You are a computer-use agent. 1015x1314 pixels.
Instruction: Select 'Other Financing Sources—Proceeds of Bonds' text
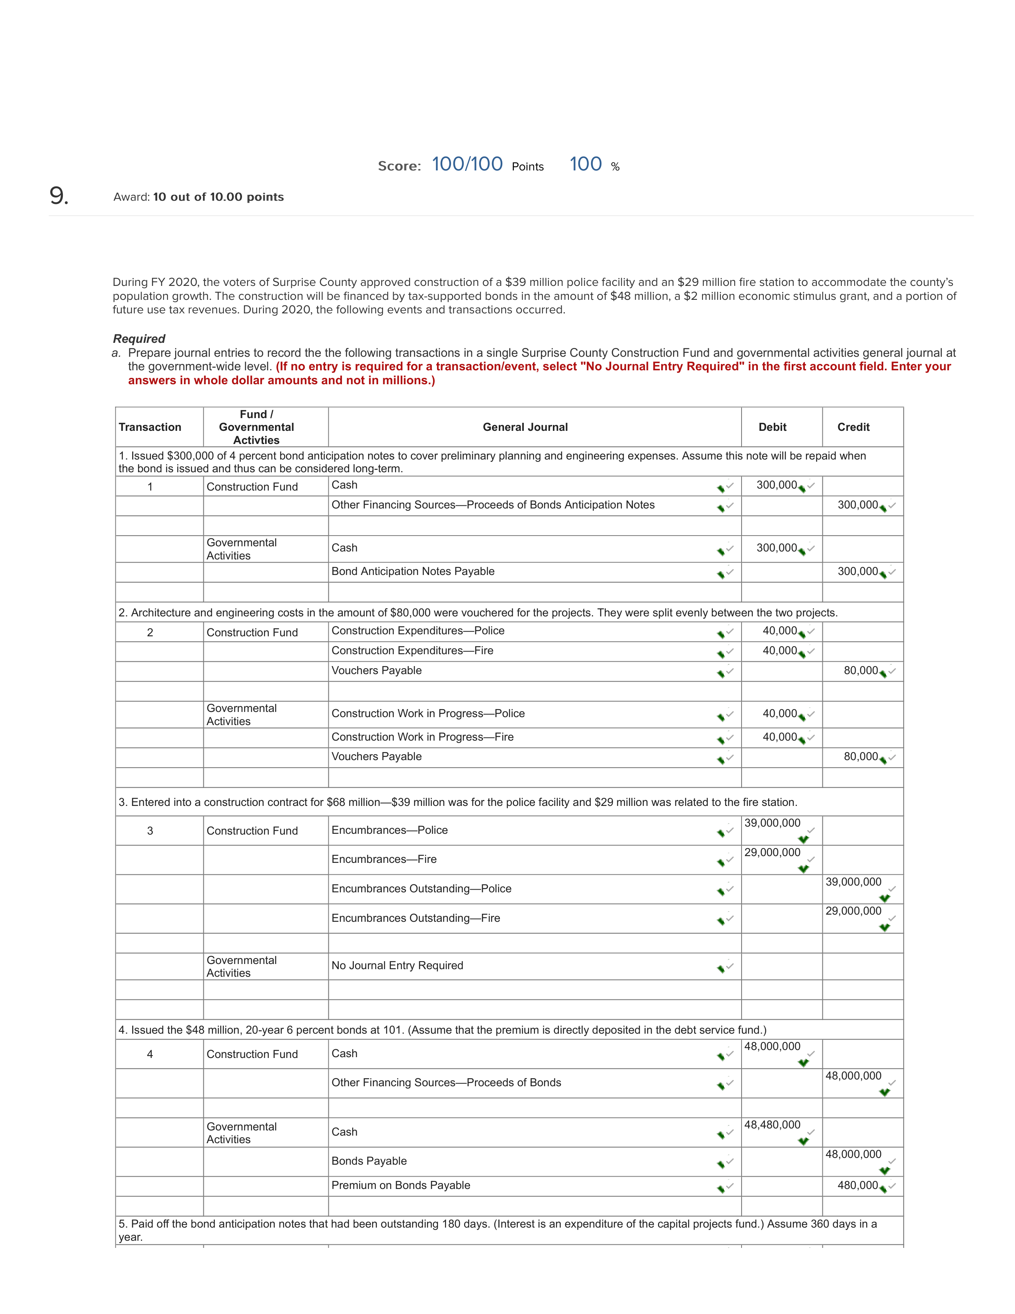(446, 1083)
